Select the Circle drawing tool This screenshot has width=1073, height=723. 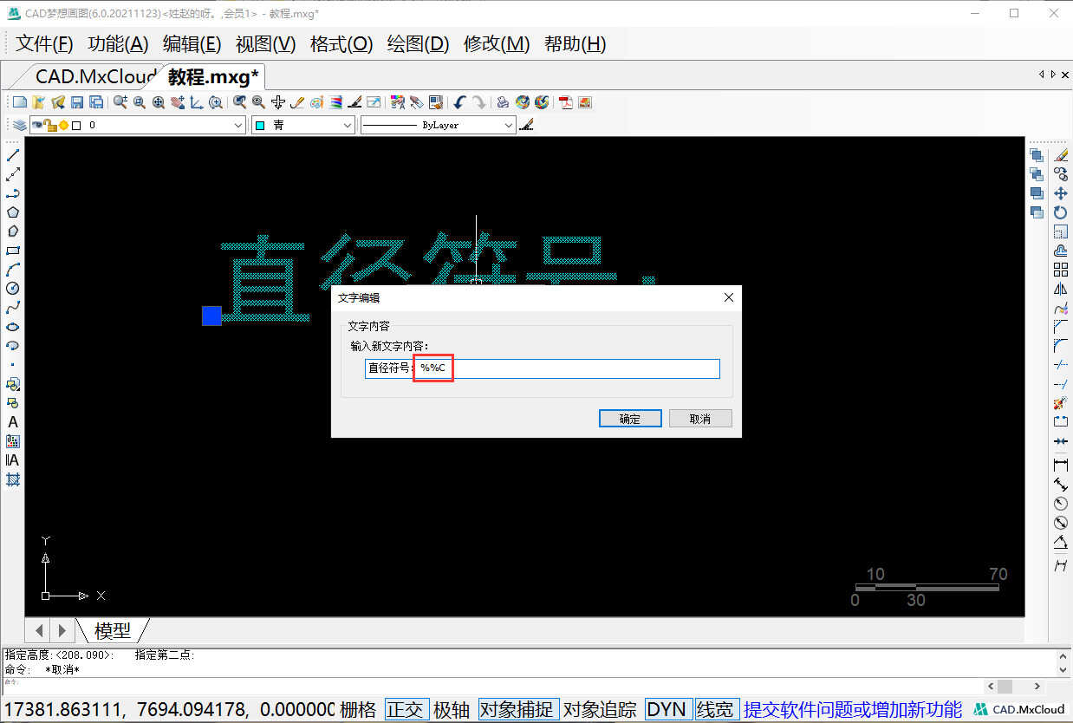pyautogui.click(x=13, y=289)
